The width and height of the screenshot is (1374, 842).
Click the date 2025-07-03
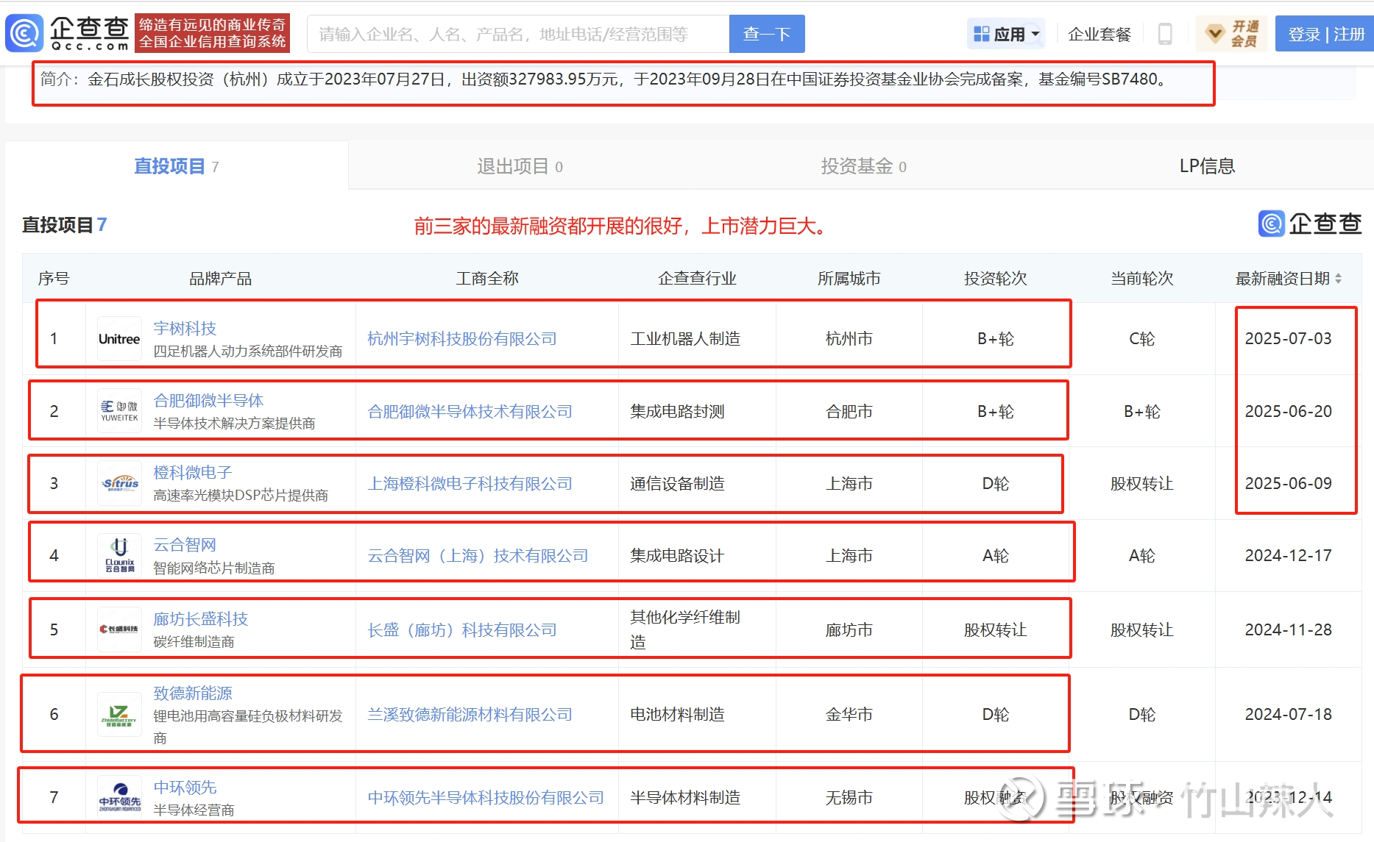(1288, 339)
